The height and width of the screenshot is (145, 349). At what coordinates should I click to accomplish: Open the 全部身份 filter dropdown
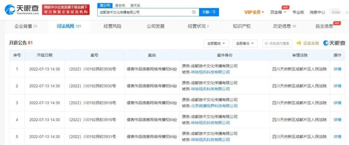[x=245, y=43]
